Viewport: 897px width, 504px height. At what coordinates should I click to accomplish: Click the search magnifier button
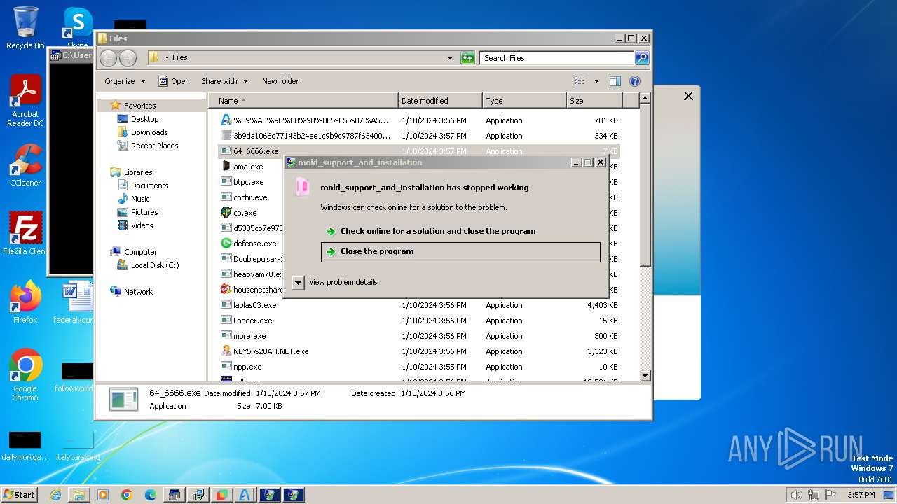tap(642, 58)
